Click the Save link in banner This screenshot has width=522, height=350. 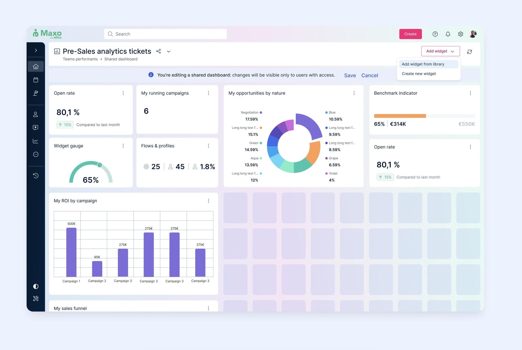pyautogui.click(x=350, y=75)
